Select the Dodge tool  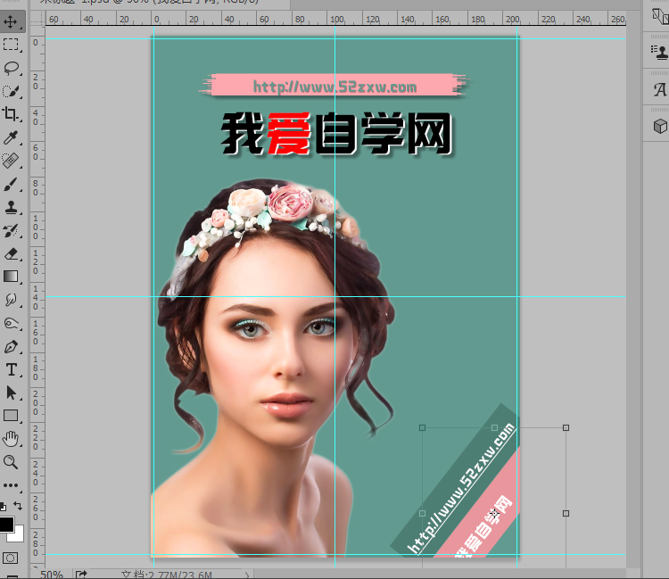coord(11,324)
